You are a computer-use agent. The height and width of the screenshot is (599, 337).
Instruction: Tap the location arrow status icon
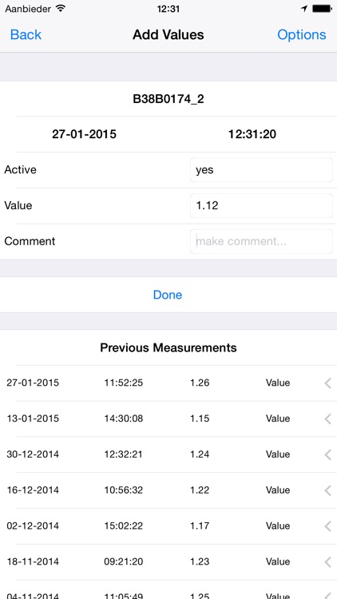[304, 9]
